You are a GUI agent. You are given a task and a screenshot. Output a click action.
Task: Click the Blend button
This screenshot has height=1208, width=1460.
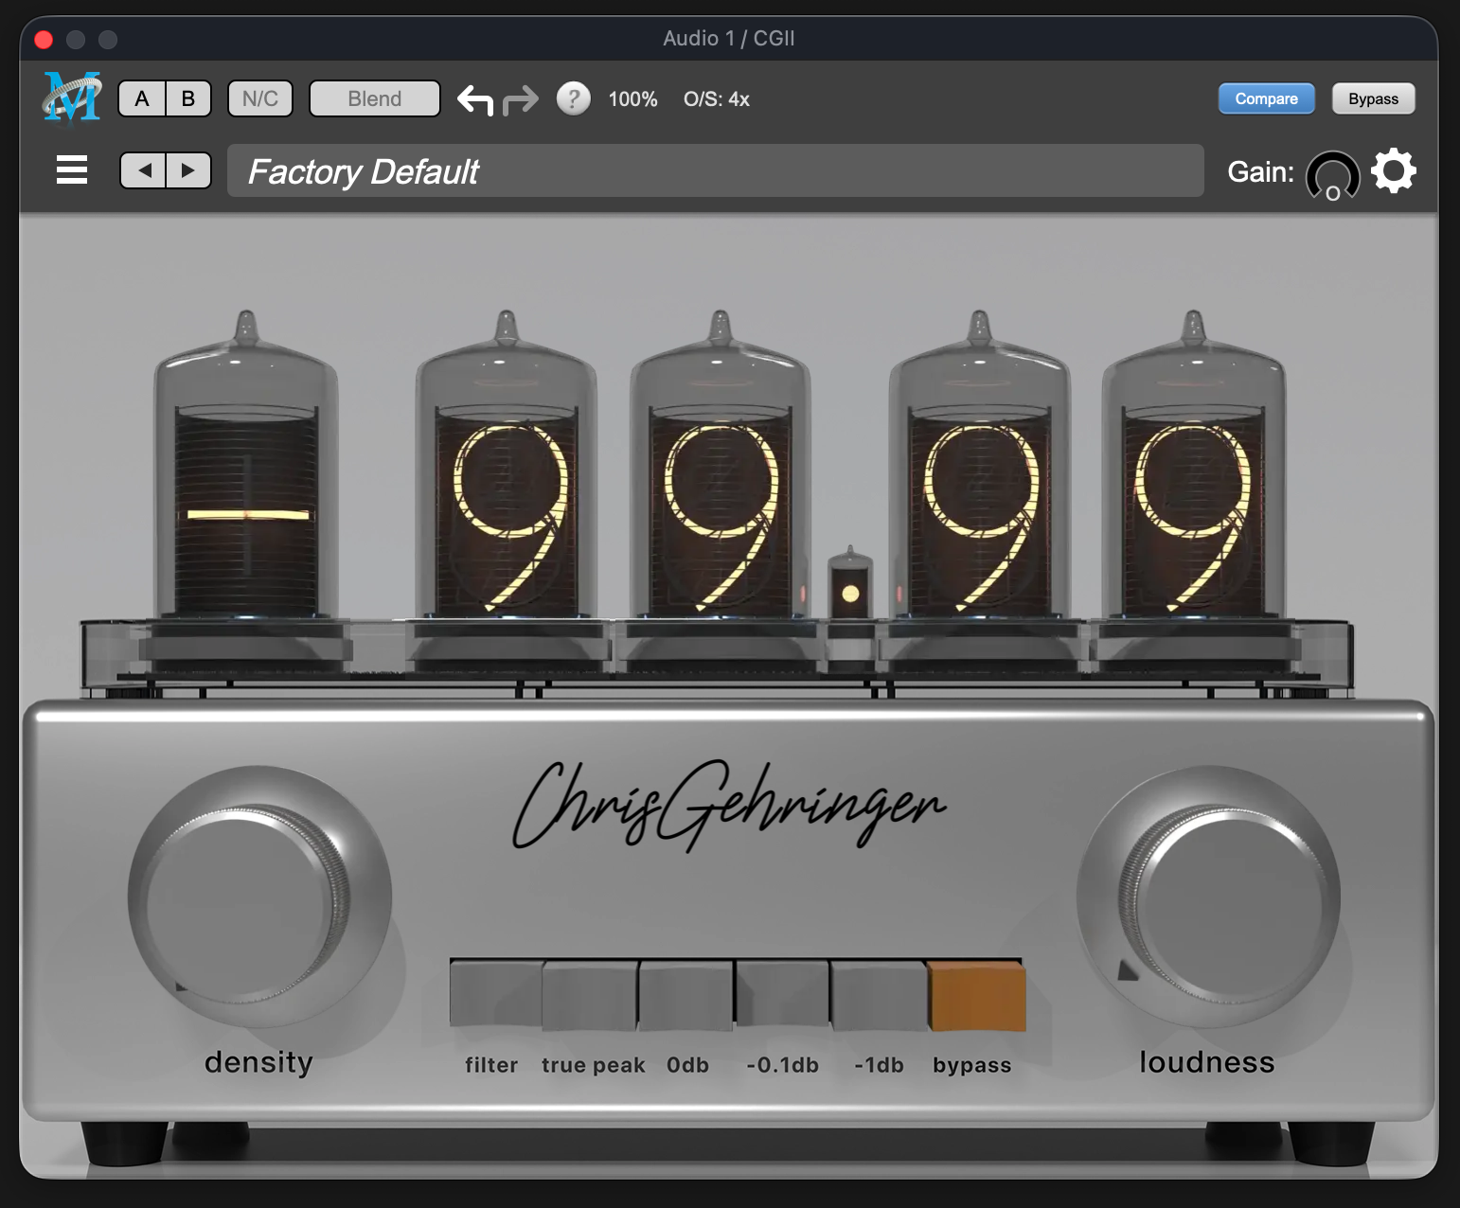coord(375,98)
